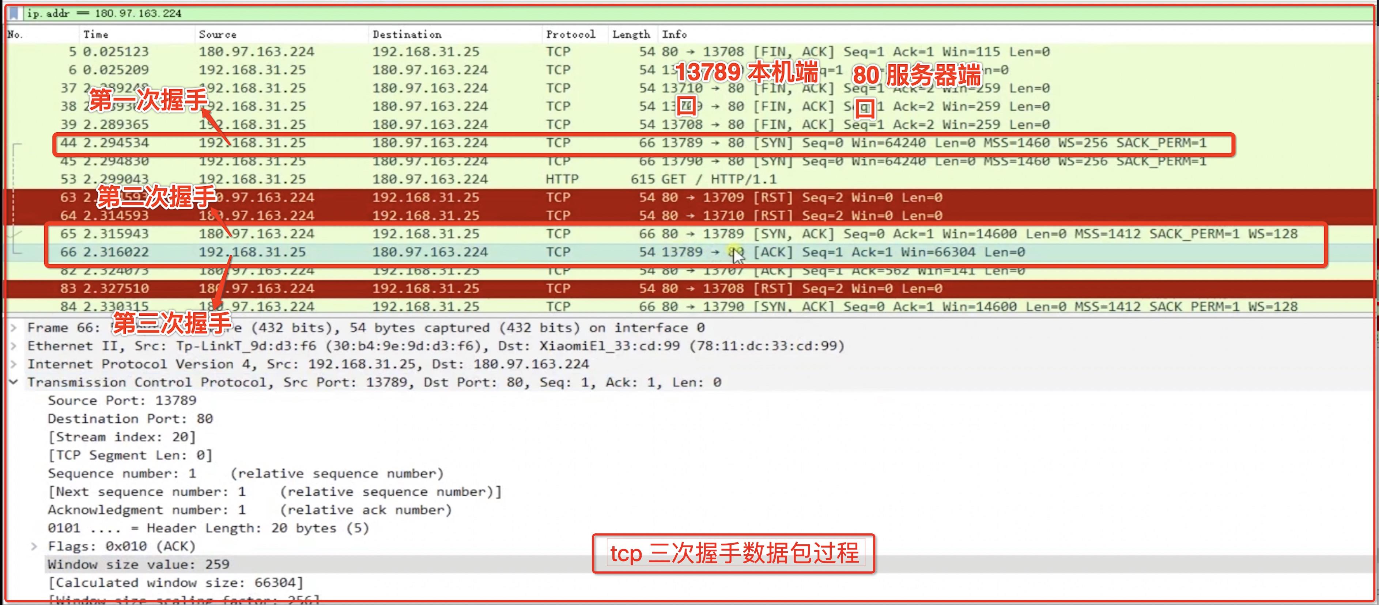Image resolution: width=1379 pixels, height=605 pixels.
Task: Select the [Next sequence number: 1] line
Action: (x=275, y=492)
